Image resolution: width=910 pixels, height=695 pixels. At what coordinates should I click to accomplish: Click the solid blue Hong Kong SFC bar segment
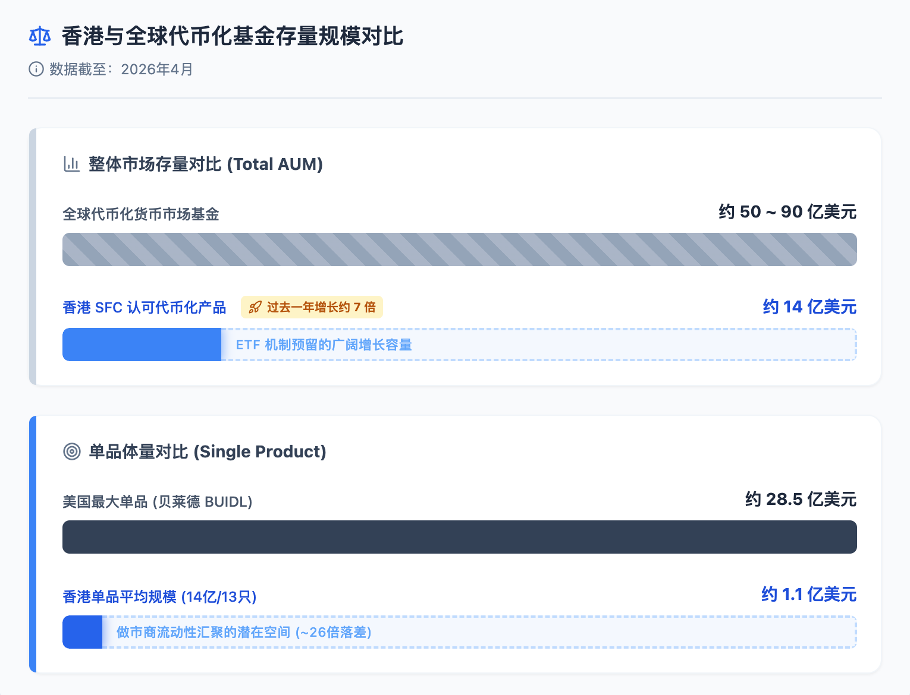(142, 345)
